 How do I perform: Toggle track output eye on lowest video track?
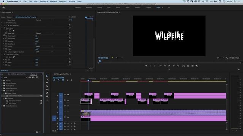pyautogui.click(x=68, y=117)
